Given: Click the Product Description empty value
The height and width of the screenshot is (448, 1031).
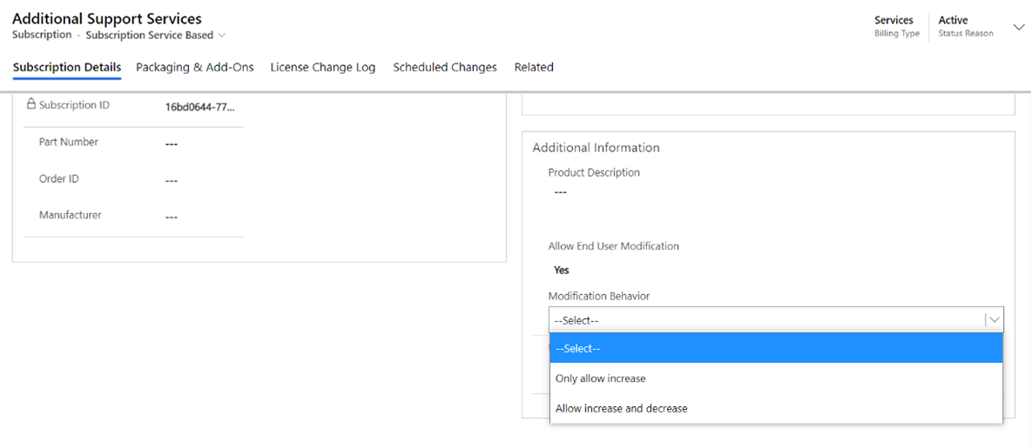Looking at the screenshot, I should (x=560, y=191).
